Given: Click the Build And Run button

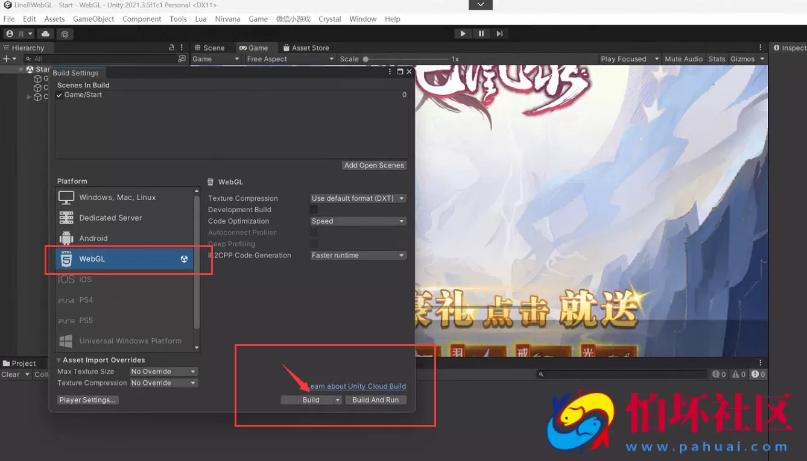Looking at the screenshot, I should 375,400.
